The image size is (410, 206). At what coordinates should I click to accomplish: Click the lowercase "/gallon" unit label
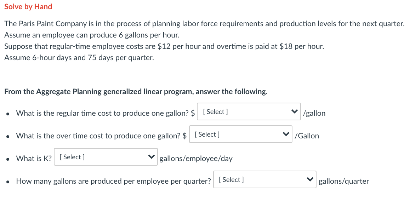pyautogui.click(x=314, y=113)
